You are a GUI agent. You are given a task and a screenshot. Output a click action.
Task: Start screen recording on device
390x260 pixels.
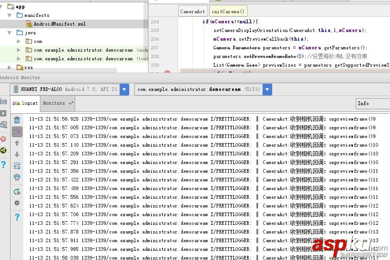coord(3,113)
